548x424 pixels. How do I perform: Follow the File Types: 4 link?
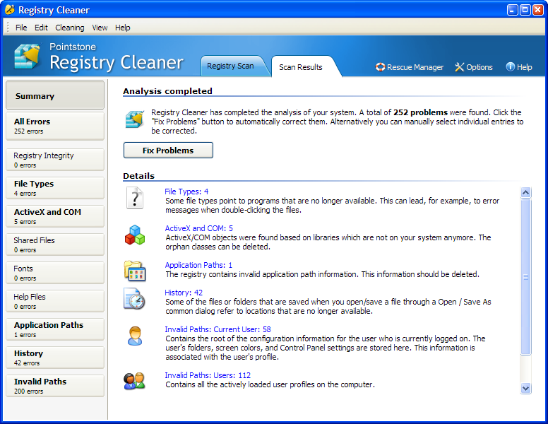[x=186, y=192]
